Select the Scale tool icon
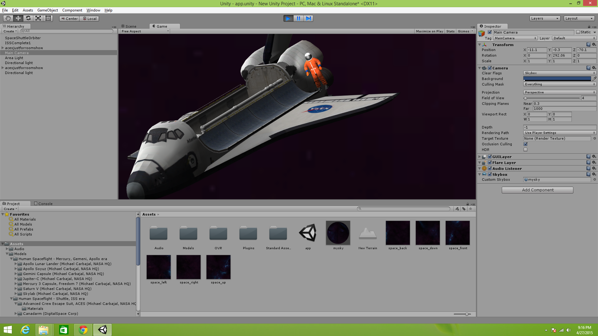 point(38,18)
